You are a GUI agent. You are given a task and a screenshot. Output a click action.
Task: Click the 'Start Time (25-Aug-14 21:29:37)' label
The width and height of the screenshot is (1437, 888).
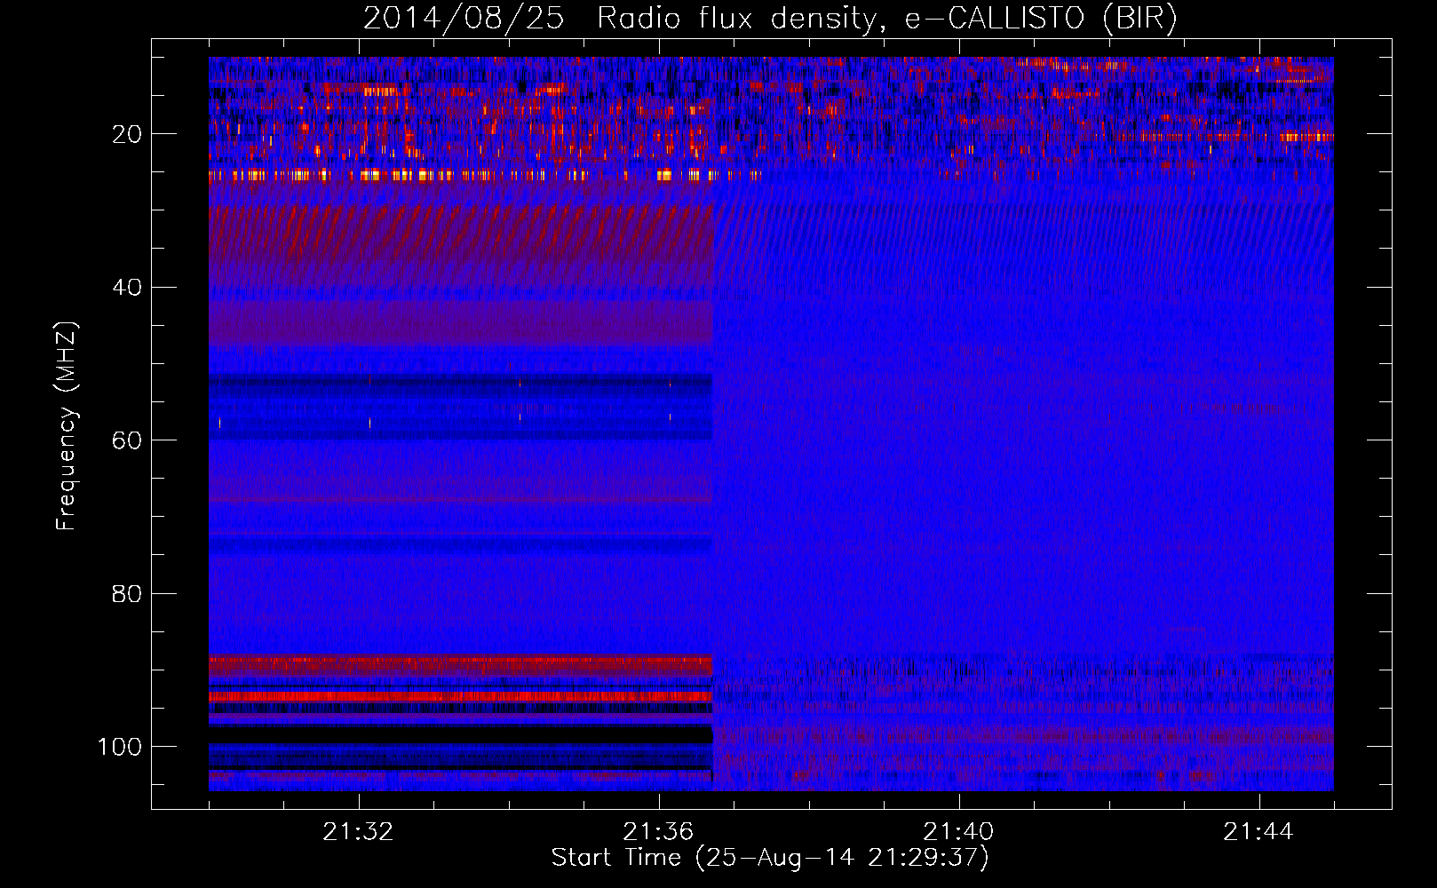(x=770, y=858)
